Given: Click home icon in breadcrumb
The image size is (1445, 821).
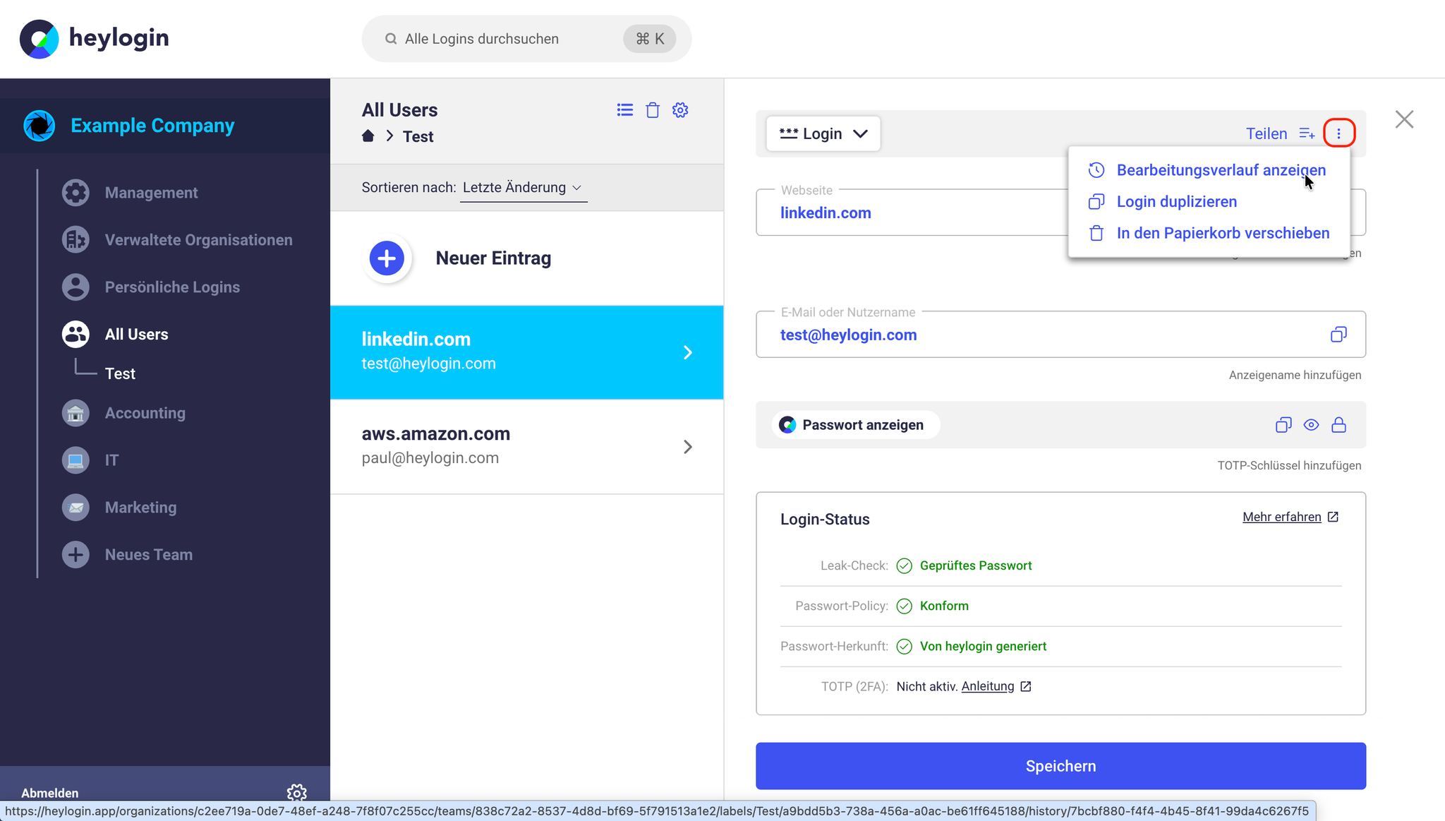Looking at the screenshot, I should (x=368, y=136).
